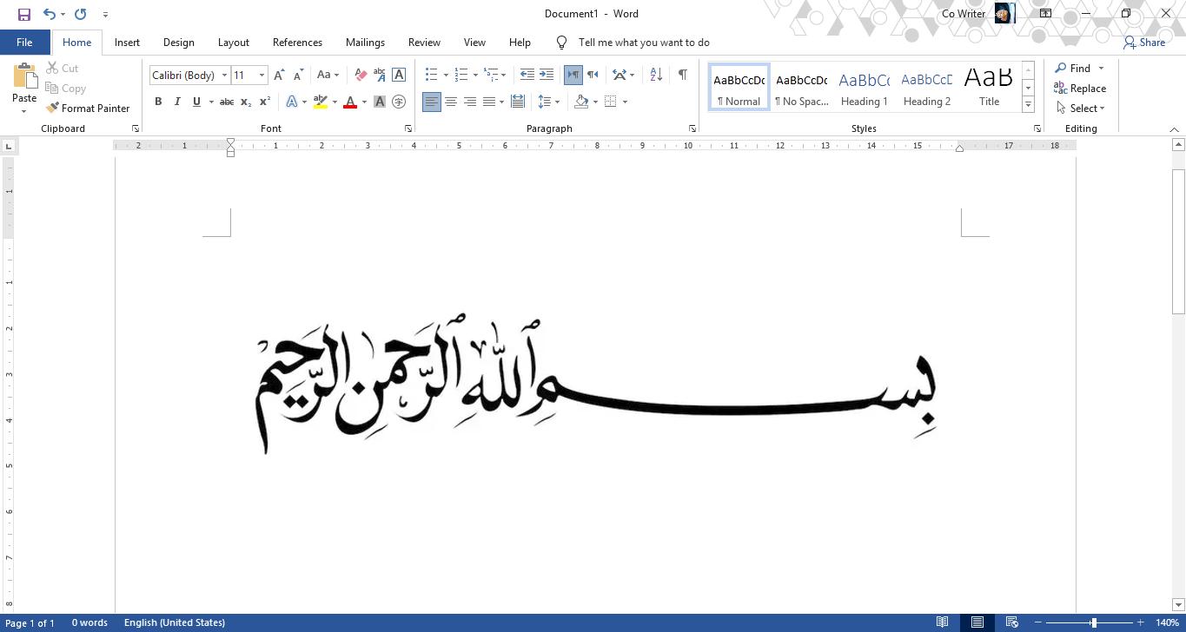Click the Replace button
The image size is (1186, 632).
pos(1080,88)
